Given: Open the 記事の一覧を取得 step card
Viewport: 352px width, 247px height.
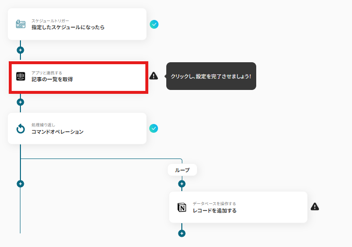Looking at the screenshot, I should pos(78,77).
